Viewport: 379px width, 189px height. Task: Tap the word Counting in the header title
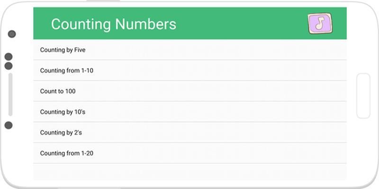click(x=81, y=24)
